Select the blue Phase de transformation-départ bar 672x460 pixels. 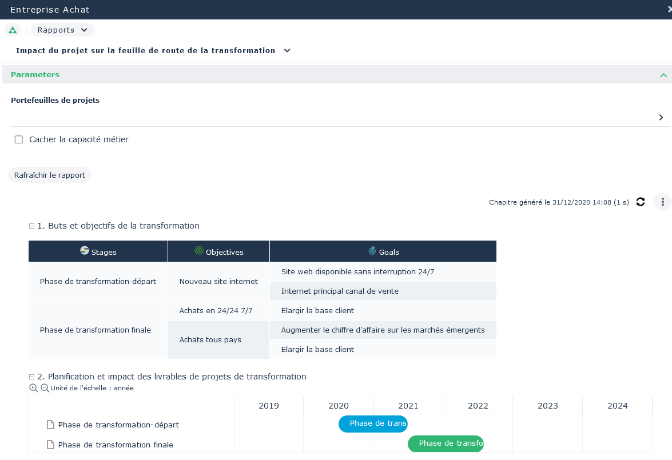[x=373, y=423]
